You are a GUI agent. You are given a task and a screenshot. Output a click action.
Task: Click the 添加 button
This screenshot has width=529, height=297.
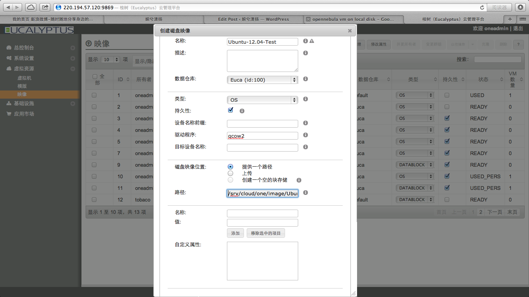point(235,233)
